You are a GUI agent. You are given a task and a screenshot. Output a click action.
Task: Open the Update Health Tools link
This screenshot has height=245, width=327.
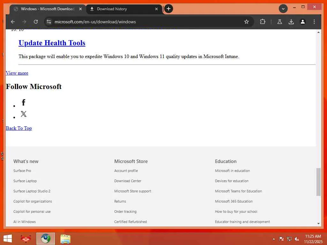(x=52, y=43)
